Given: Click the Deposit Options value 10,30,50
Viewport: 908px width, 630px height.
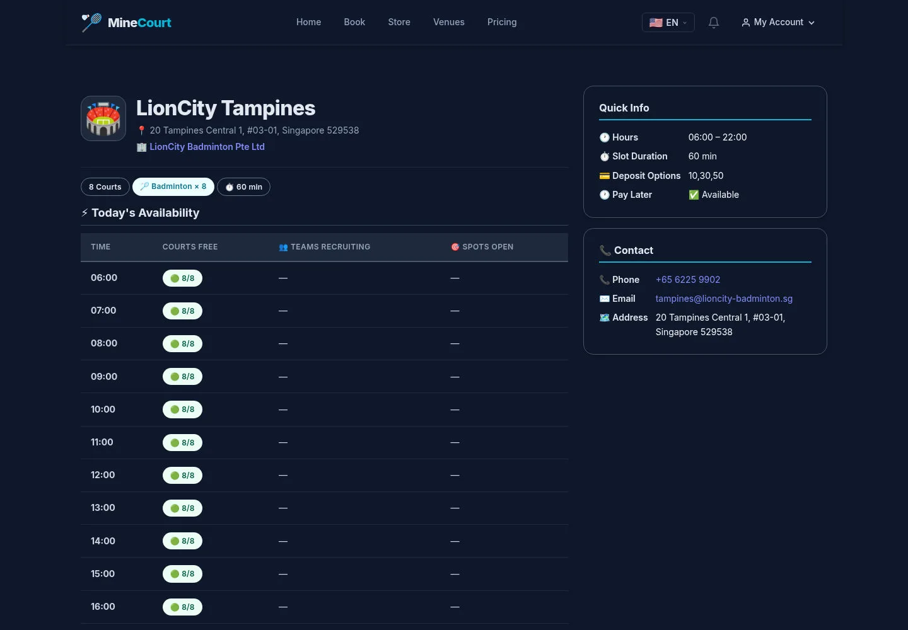Looking at the screenshot, I should tap(706, 176).
